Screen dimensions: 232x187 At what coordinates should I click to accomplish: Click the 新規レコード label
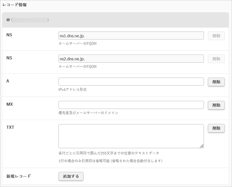(x=19, y=176)
